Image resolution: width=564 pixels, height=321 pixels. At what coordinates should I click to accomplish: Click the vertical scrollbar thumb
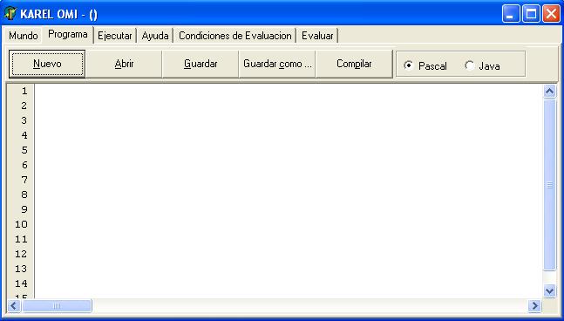pos(549,185)
